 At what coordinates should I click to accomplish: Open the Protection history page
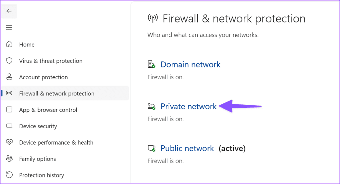click(42, 175)
